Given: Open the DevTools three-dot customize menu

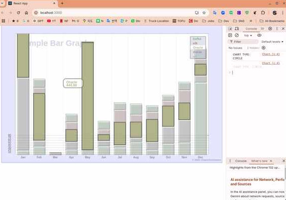Looking at the screenshot, I should 277,29.
